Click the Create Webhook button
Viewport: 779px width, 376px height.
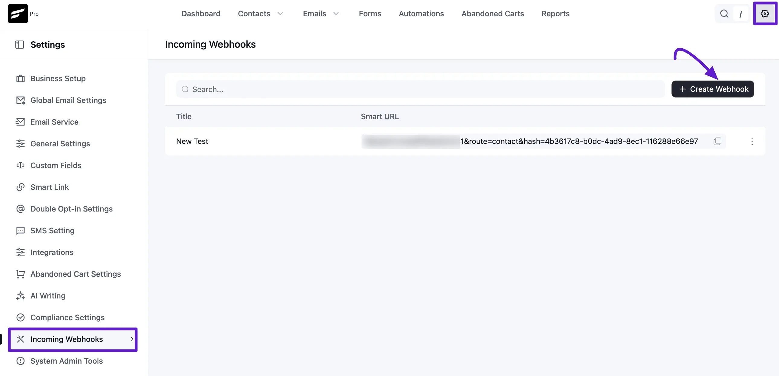point(713,89)
